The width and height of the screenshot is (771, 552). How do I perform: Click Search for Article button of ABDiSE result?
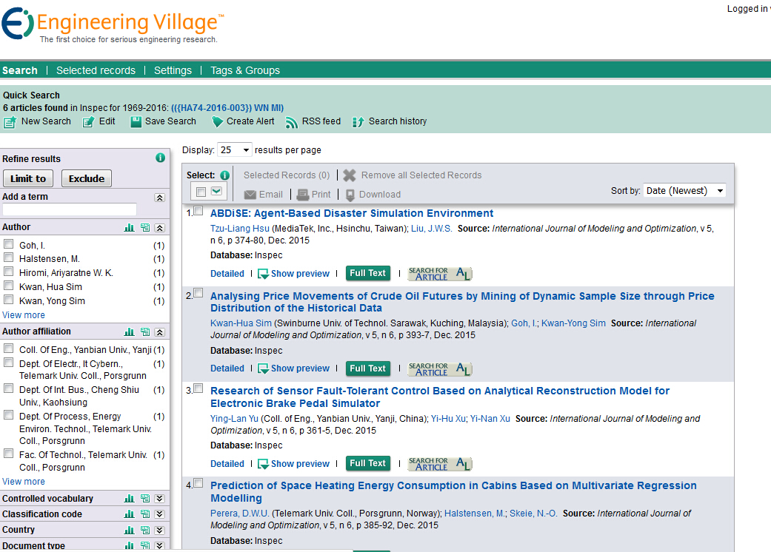click(440, 274)
